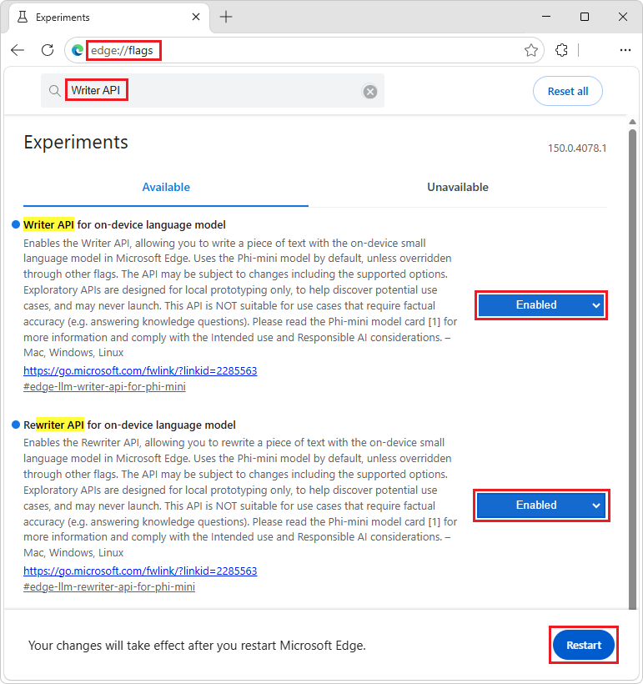Click the 'Rewriter API for on-device language model' title
Viewport: 643px width, 684px height.
pyautogui.click(x=129, y=425)
